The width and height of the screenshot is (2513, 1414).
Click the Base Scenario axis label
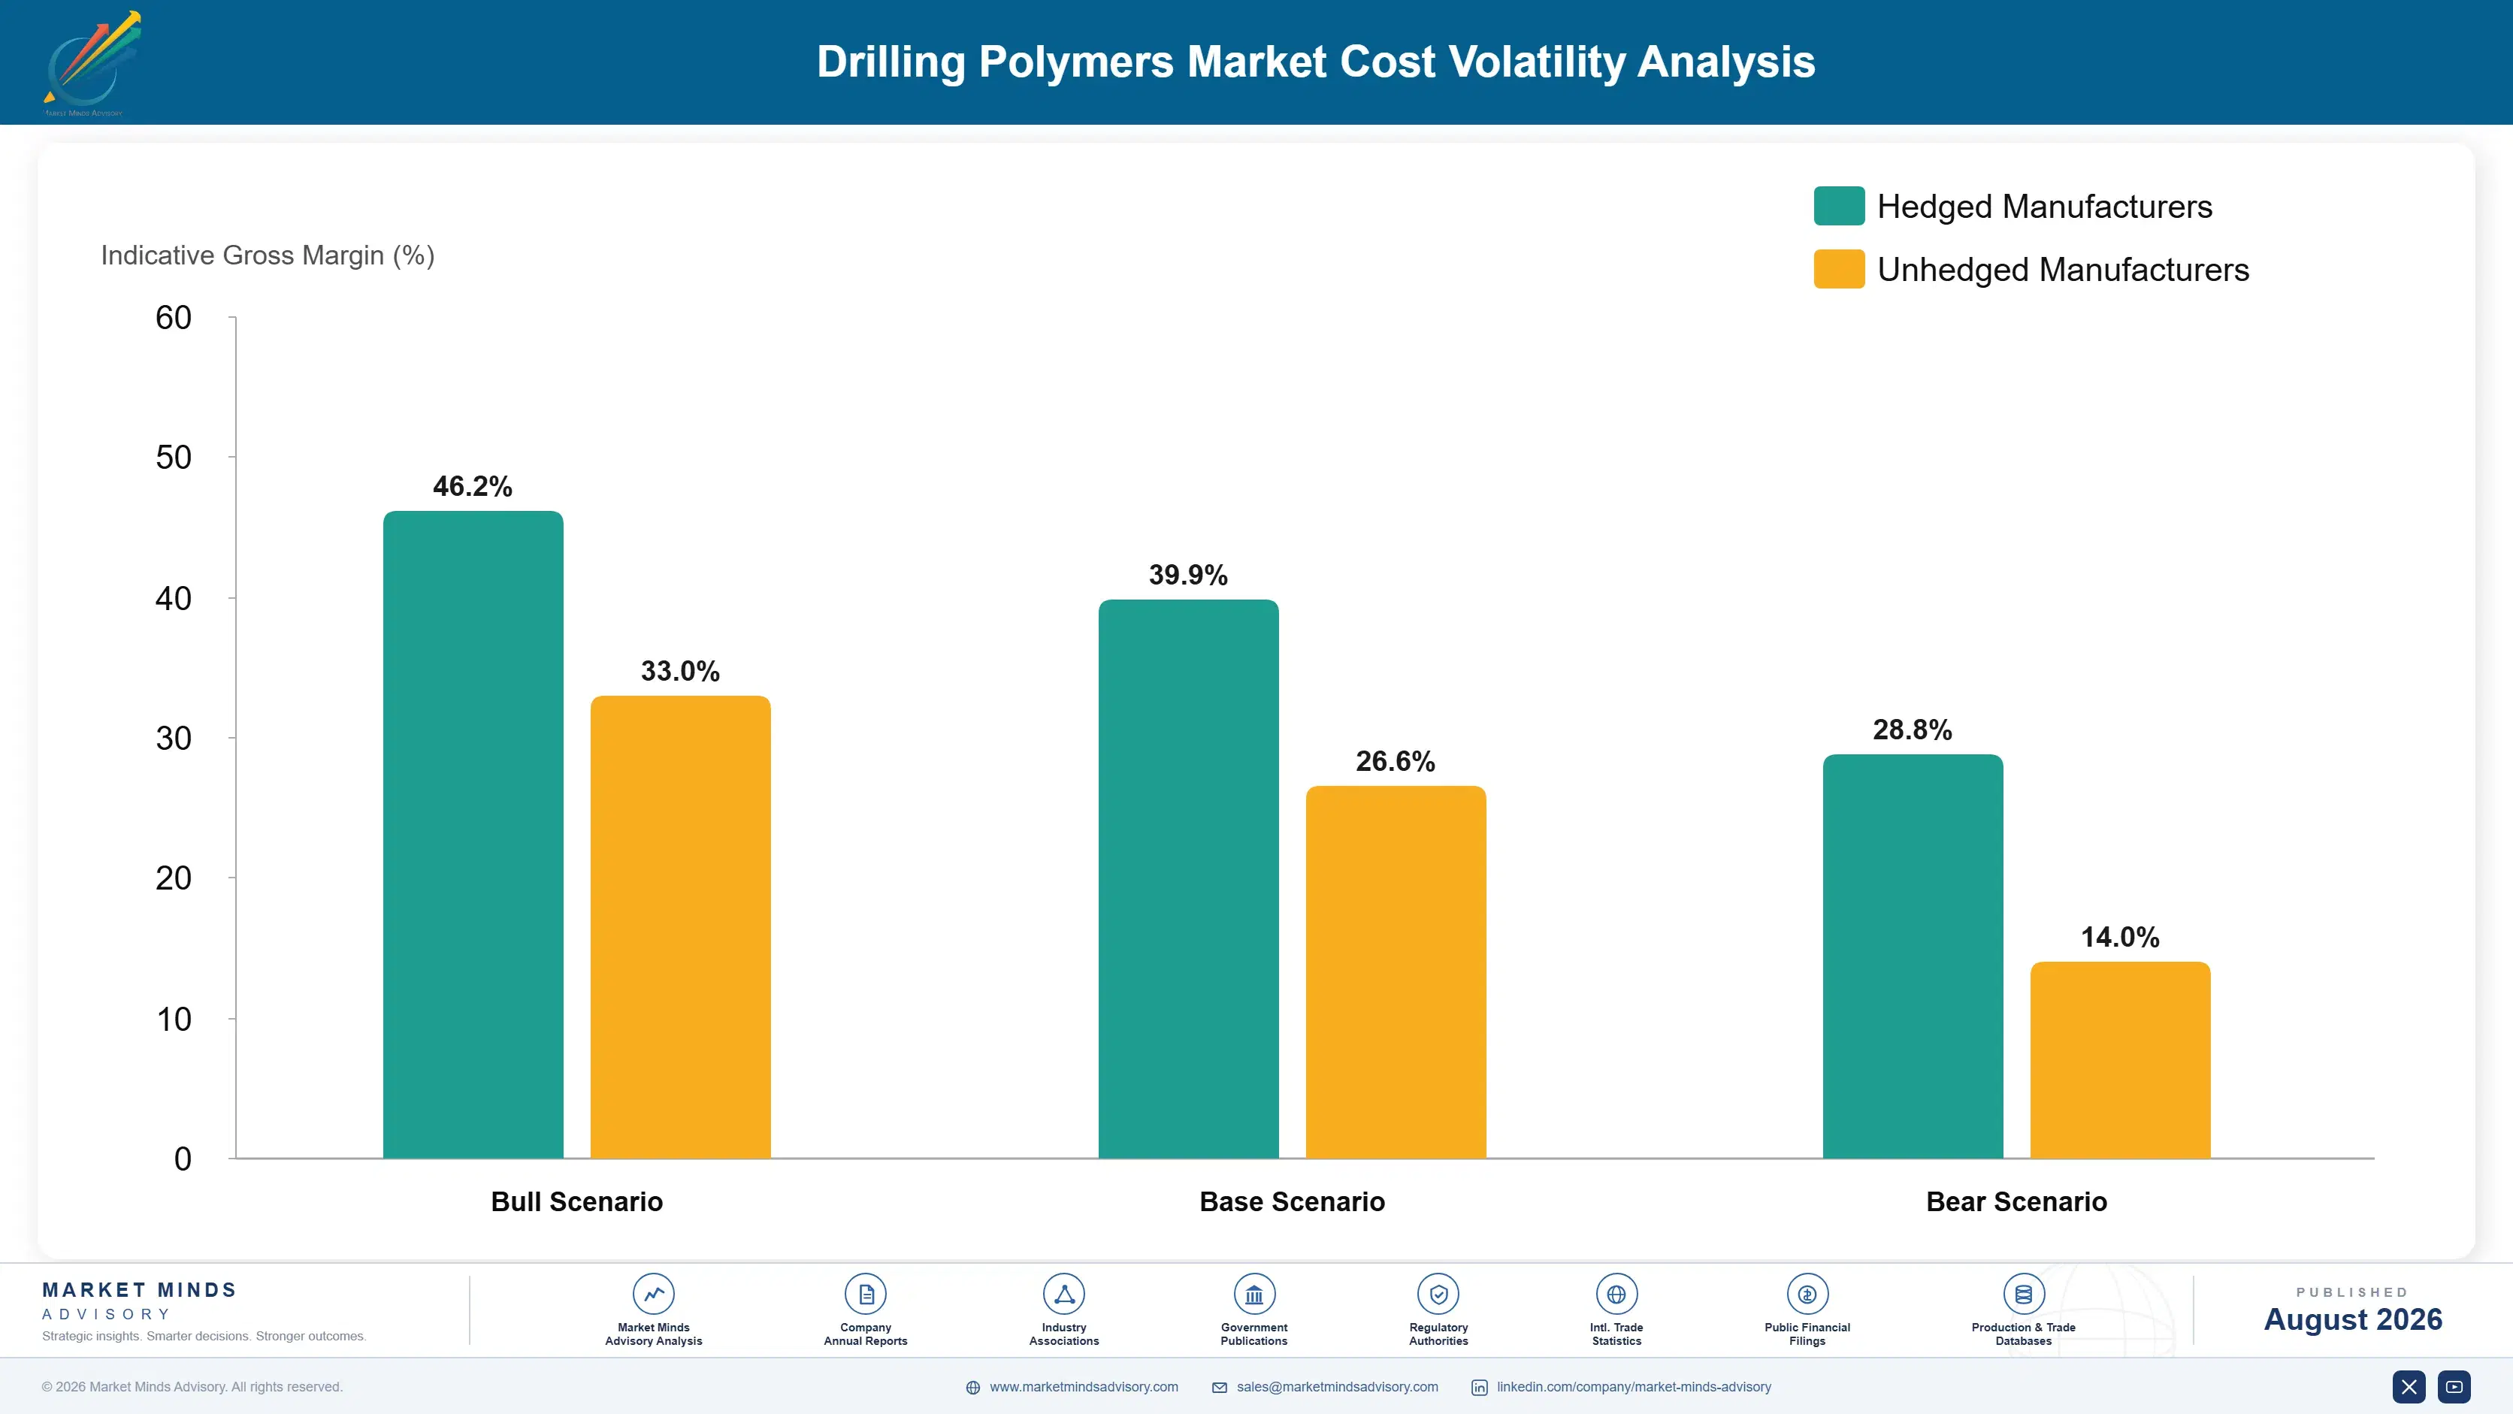pos(1292,1201)
